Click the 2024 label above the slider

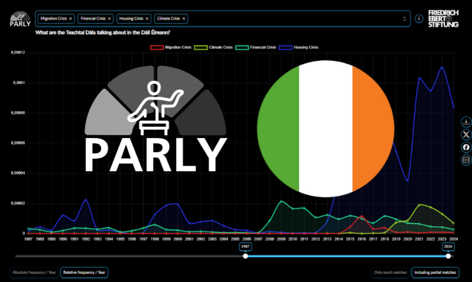point(448,247)
